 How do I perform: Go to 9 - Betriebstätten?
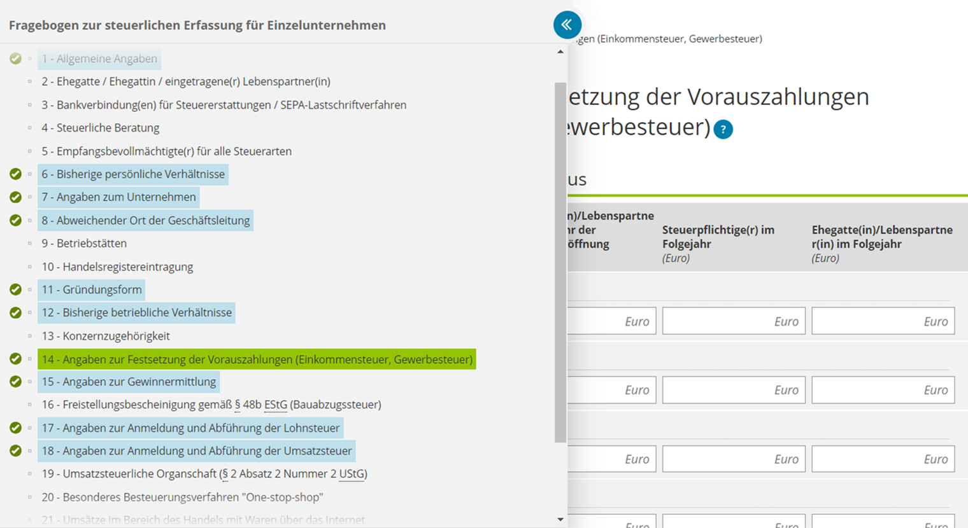point(84,244)
